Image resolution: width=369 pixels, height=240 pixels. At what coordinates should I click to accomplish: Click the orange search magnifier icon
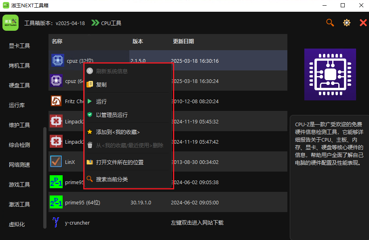coord(330,23)
